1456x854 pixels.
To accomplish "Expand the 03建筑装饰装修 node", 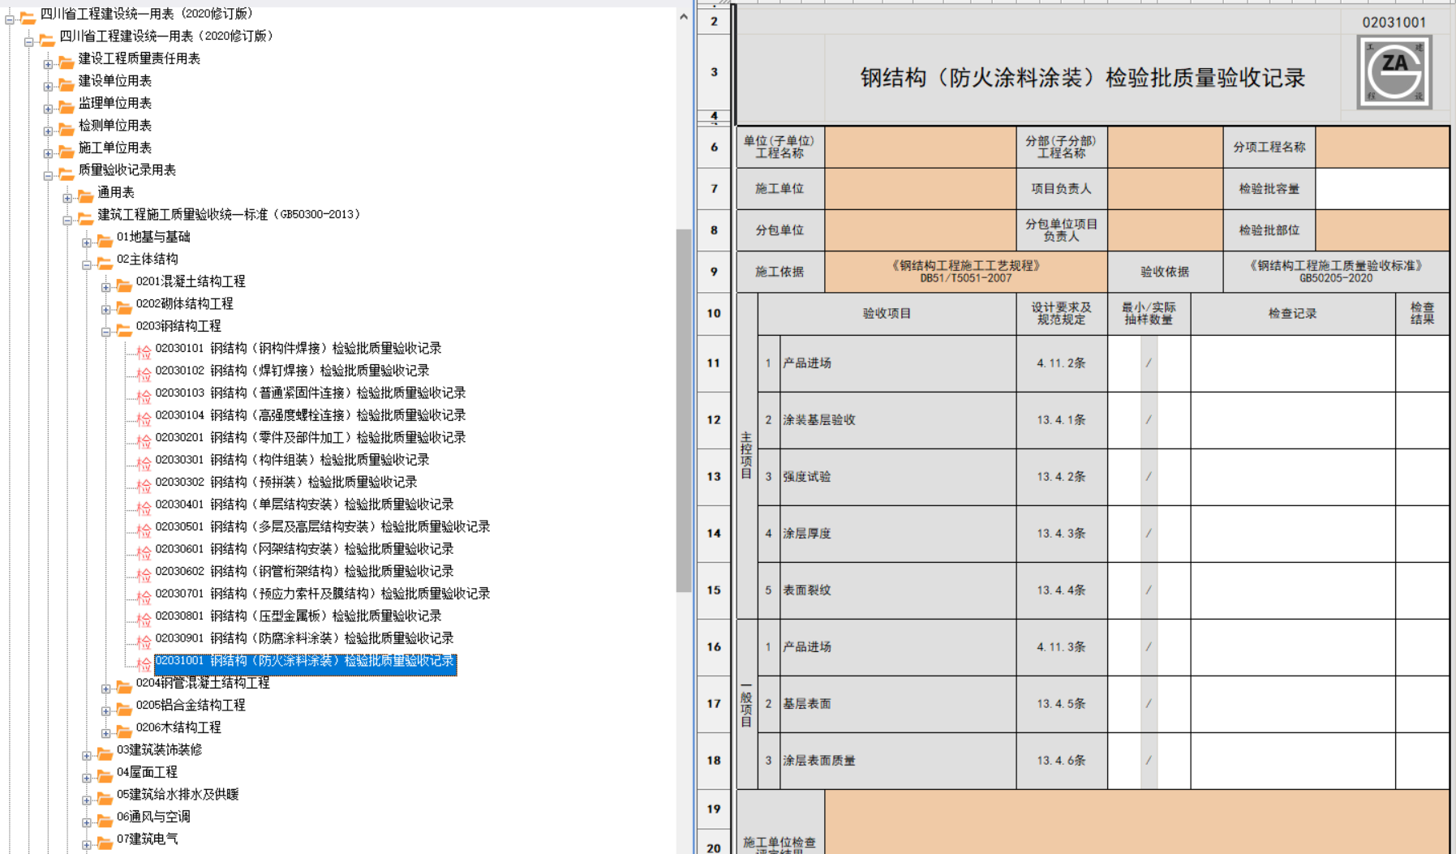I will click(87, 754).
